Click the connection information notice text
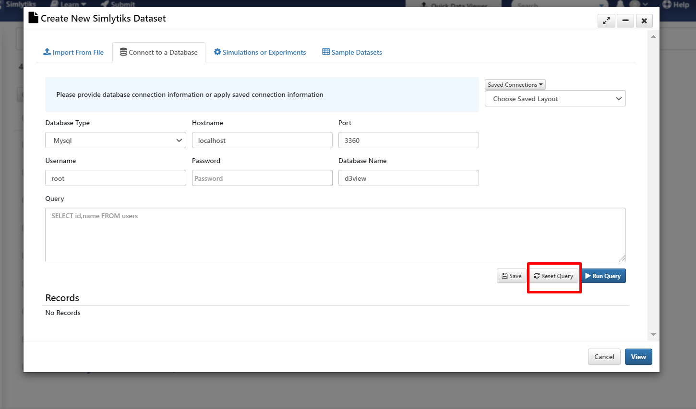The image size is (696, 409). [190, 94]
